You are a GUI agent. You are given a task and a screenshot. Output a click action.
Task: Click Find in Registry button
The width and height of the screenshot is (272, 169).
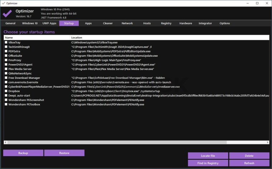tap(208, 163)
